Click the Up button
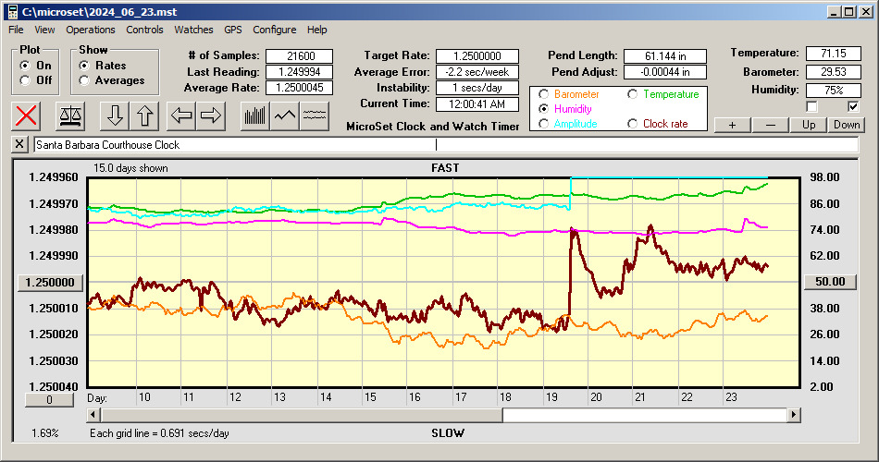The width and height of the screenshot is (879, 462). click(809, 125)
